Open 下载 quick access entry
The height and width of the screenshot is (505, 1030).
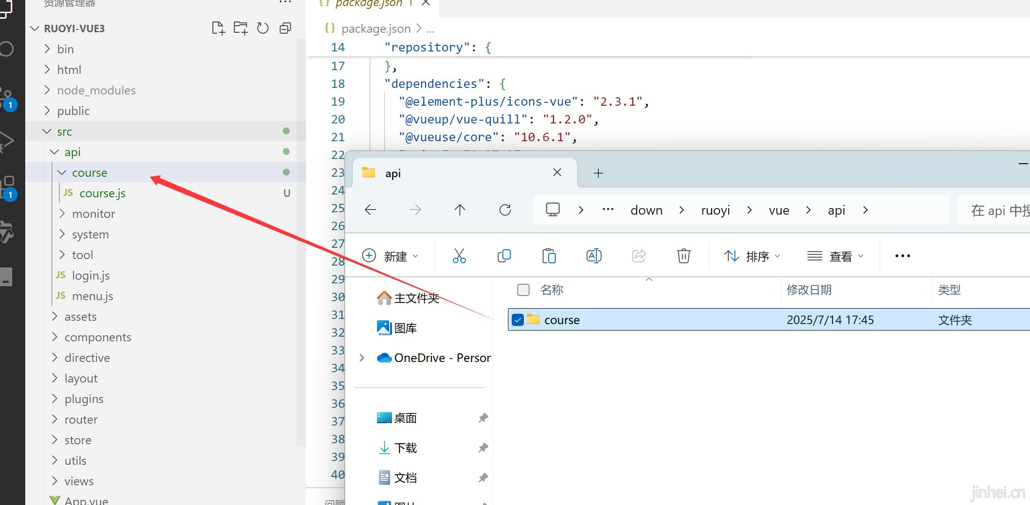(x=397, y=447)
